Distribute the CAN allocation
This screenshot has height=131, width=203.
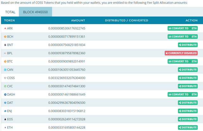[x=188, y=70]
